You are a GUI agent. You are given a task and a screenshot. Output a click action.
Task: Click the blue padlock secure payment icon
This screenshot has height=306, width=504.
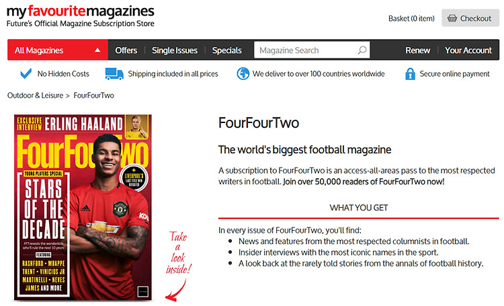click(410, 74)
